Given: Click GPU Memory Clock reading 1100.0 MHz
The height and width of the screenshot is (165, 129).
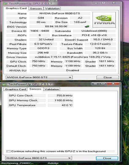Looking at the screenshot, I should tap(61, 100).
